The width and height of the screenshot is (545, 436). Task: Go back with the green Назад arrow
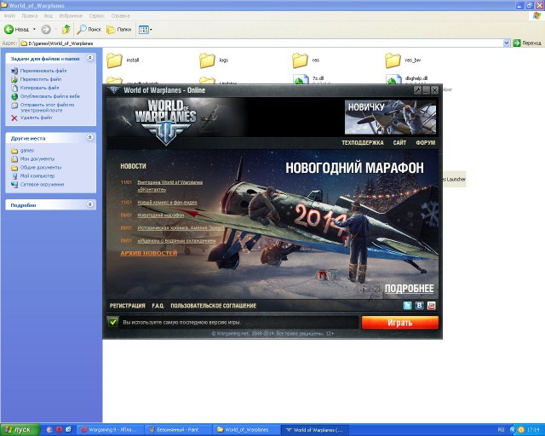16,30
